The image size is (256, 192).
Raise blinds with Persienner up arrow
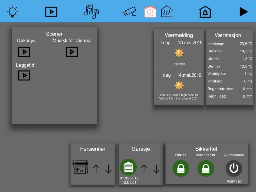pos(96,169)
